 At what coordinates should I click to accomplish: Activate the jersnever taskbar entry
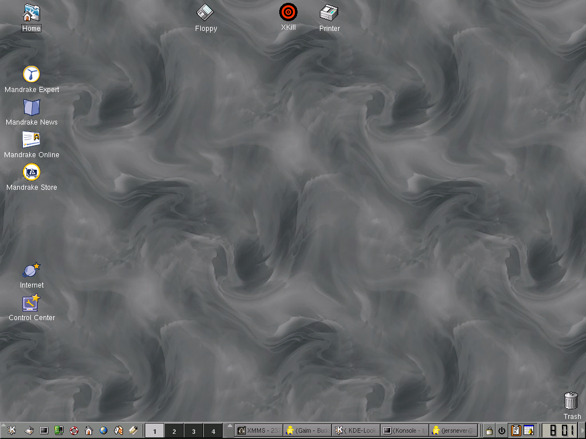453,431
